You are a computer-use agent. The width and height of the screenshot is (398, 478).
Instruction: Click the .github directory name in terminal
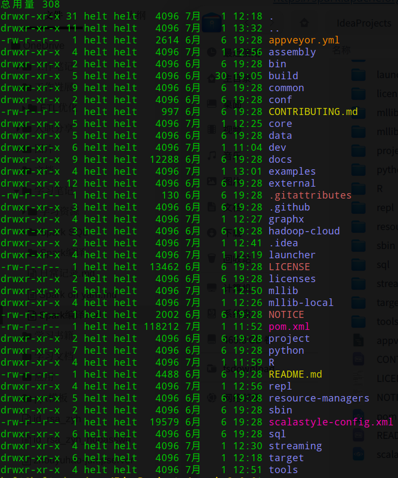(289, 207)
